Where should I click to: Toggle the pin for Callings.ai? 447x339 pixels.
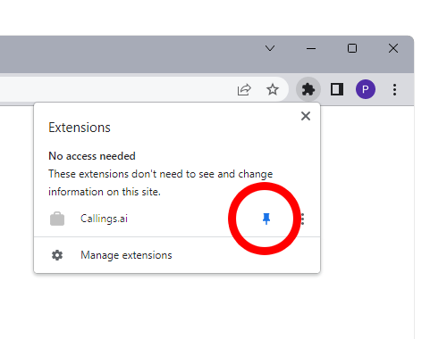[266, 219]
